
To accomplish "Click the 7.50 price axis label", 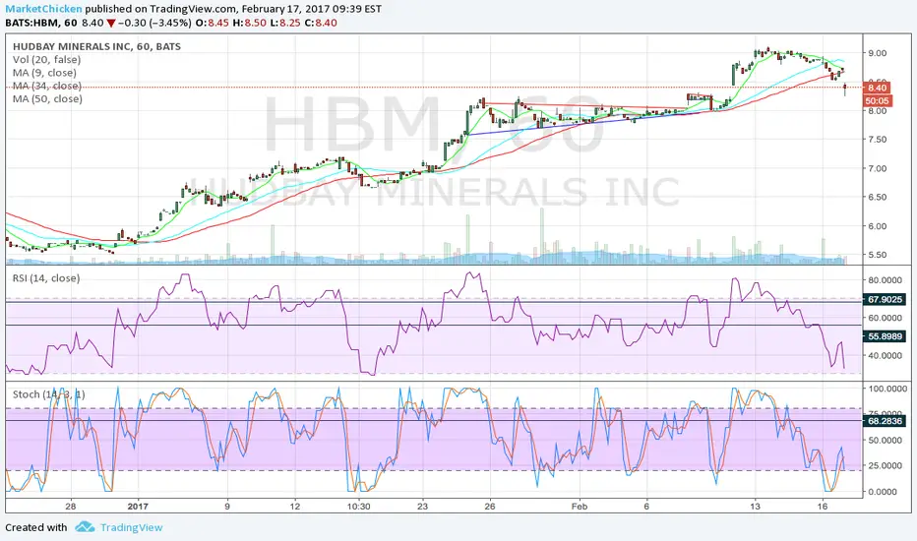I will [878, 140].
